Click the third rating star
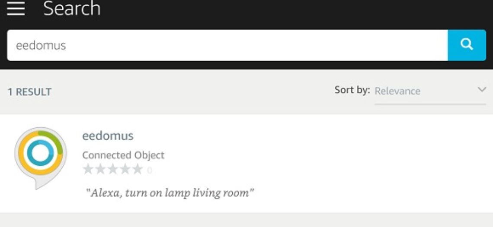The height and width of the screenshot is (227, 493). pos(113,170)
